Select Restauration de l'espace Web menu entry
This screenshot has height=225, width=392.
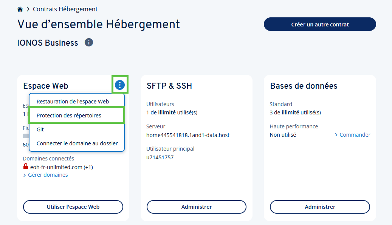pos(73,101)
